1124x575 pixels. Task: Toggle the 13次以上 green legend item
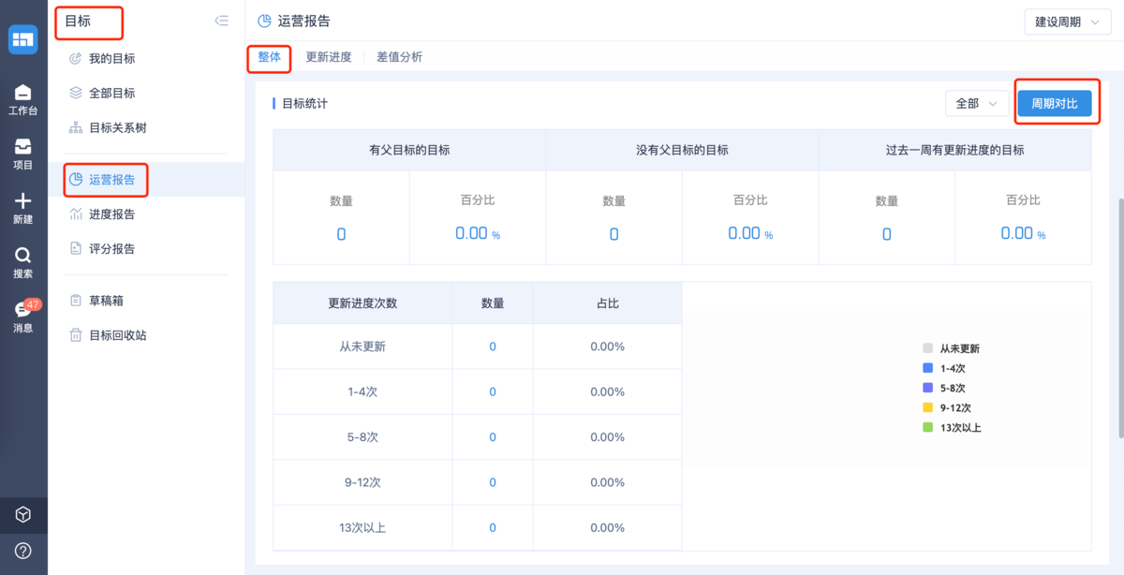[x=953, y=428]
